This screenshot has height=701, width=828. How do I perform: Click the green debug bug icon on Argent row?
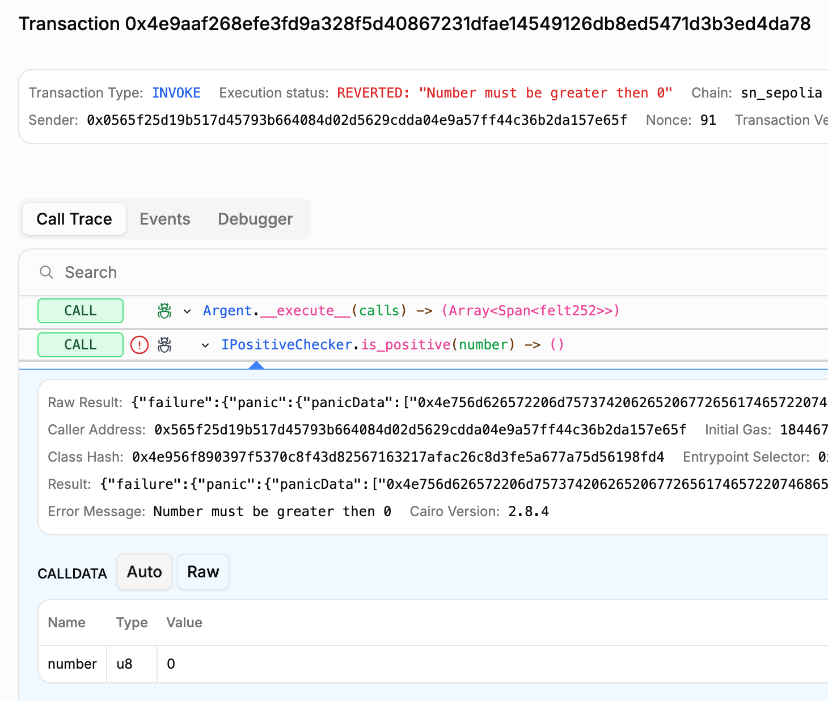[164, 311]
